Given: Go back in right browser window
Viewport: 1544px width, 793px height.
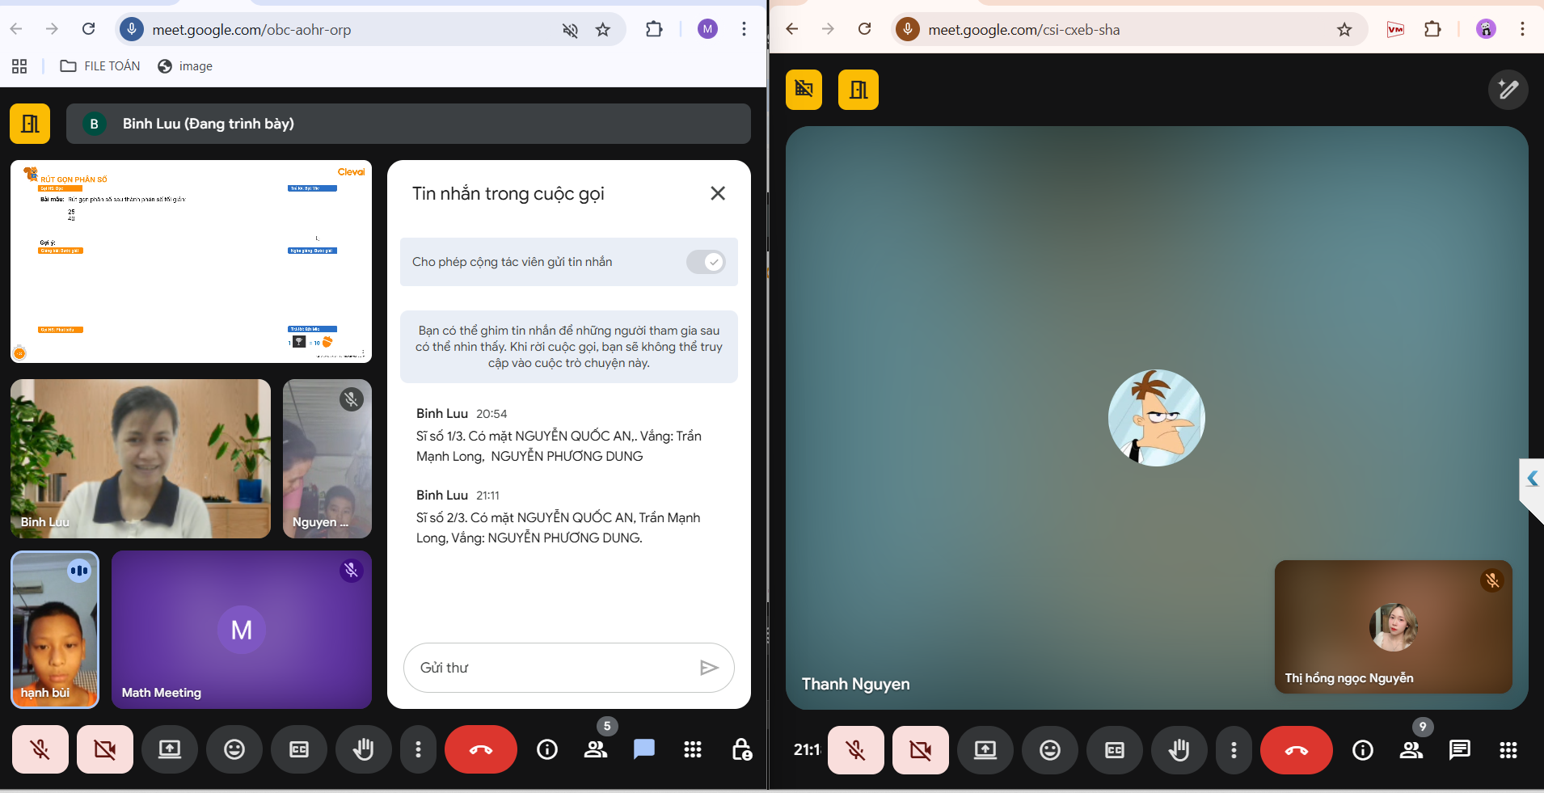Looking at the screenshot, I should pyautogui.click(x=792, y=29).
